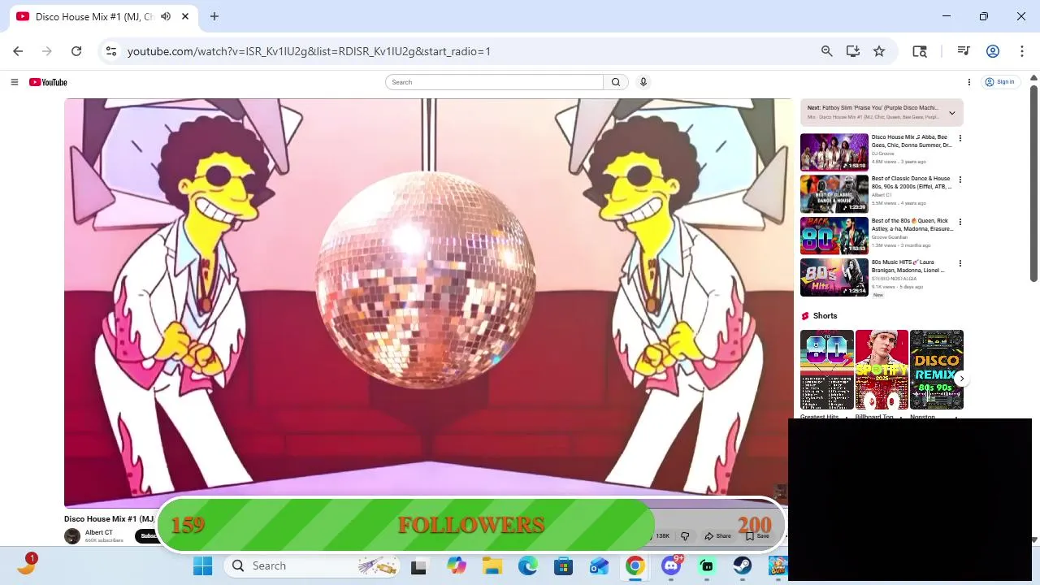Open Best of Classic Dance & House video title
1040x585 pixels.
(911, 182)
